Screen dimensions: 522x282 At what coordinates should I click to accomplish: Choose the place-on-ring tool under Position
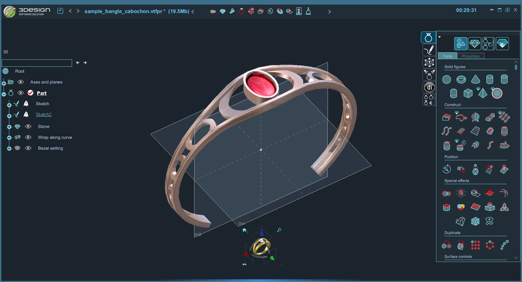(476, 169)
